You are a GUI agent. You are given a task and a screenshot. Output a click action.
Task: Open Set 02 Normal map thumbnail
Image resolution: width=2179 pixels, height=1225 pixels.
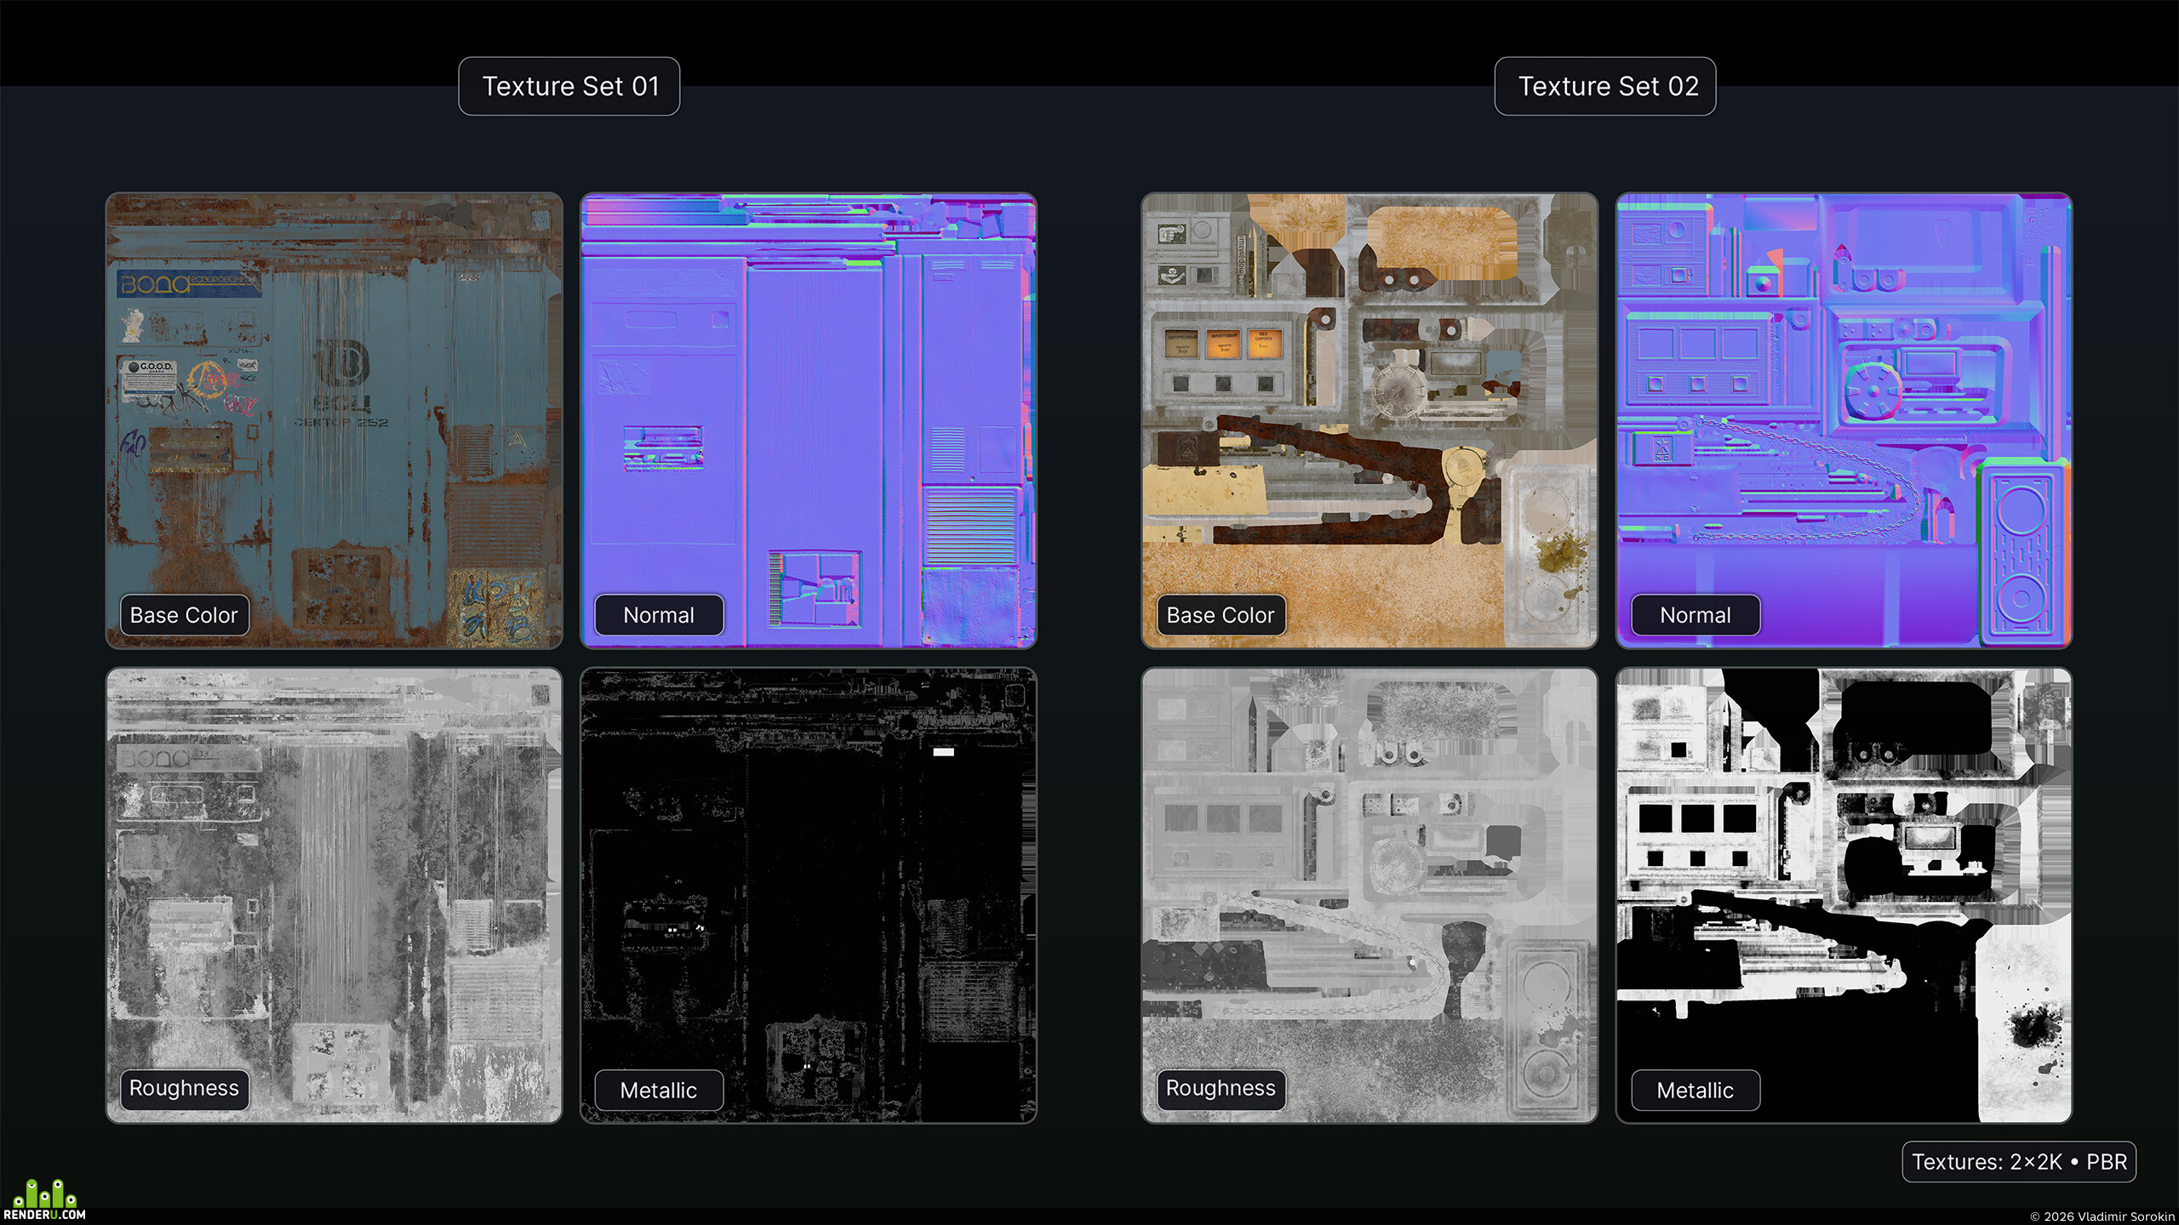point(1844,420)
